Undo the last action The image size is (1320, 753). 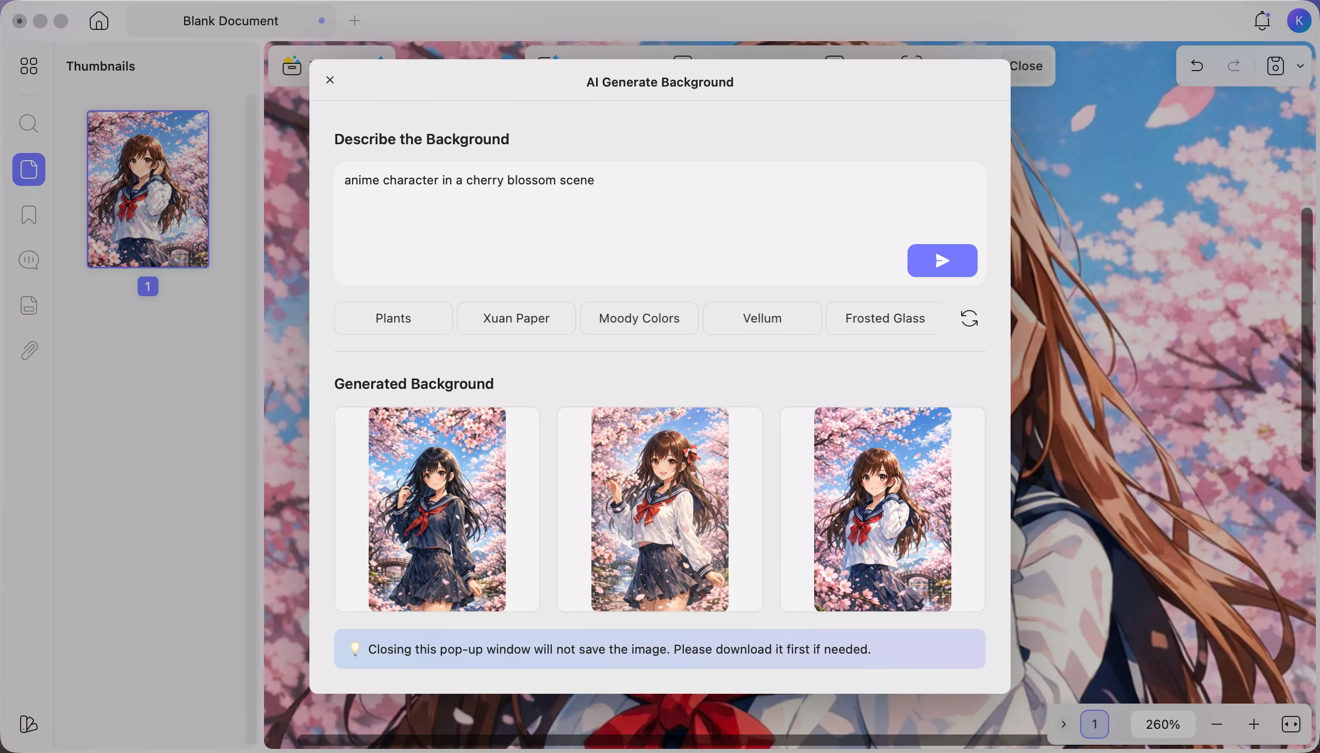point(1197,66)
